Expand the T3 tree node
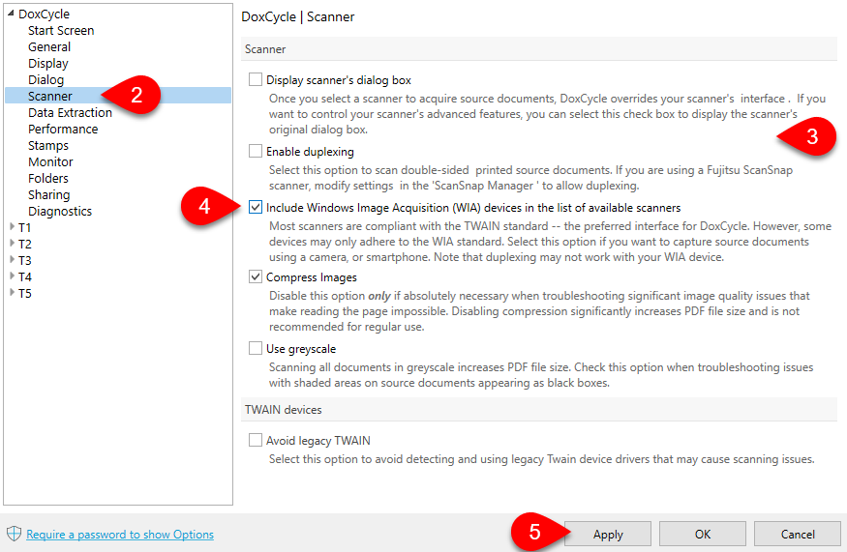The height and width of the screenshot is (552, 847). click(11, 260)
